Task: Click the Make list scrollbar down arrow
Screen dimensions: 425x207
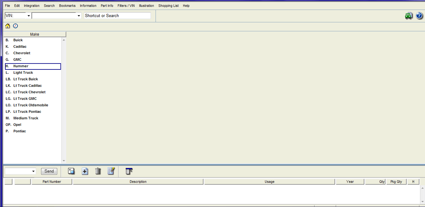Action: pyautogui.click(x=64, y=161)
